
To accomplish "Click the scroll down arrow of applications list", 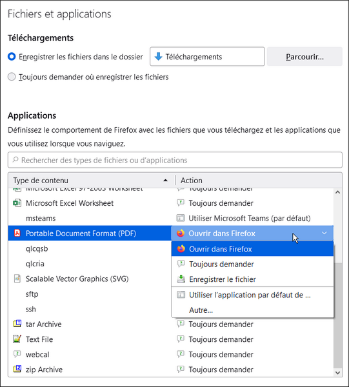I will [x=337, y=372].
